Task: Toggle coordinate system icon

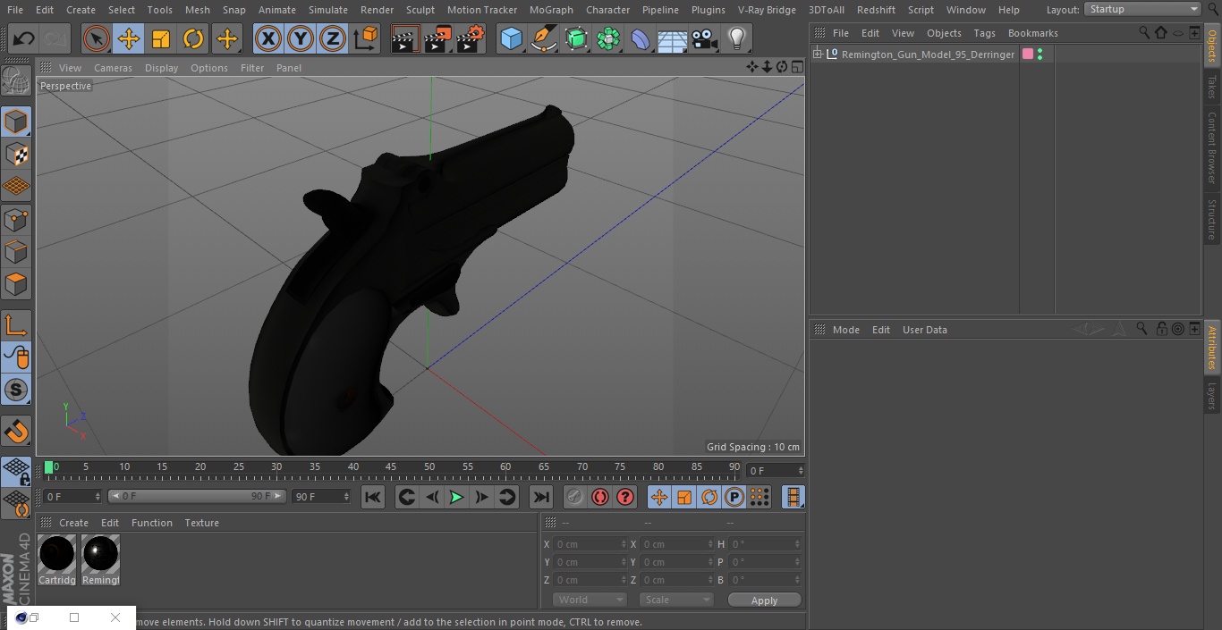Action: click(x=366, y=39)
